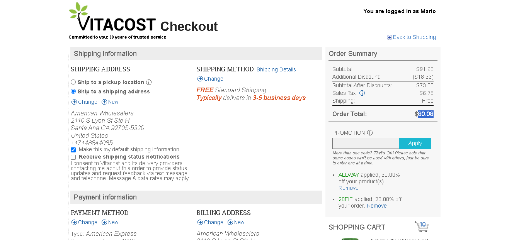Uncheck Make this my default shipping information
531x240 pixels.
[x=73, y=150]
